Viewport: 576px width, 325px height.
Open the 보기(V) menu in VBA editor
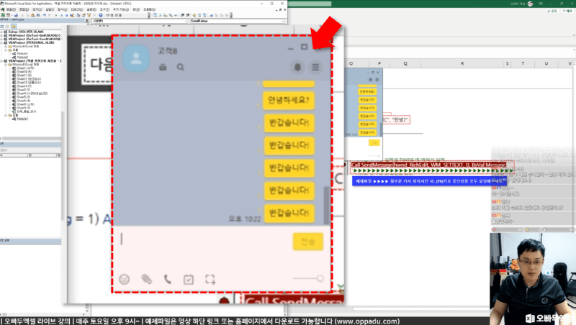coord(37,9)
